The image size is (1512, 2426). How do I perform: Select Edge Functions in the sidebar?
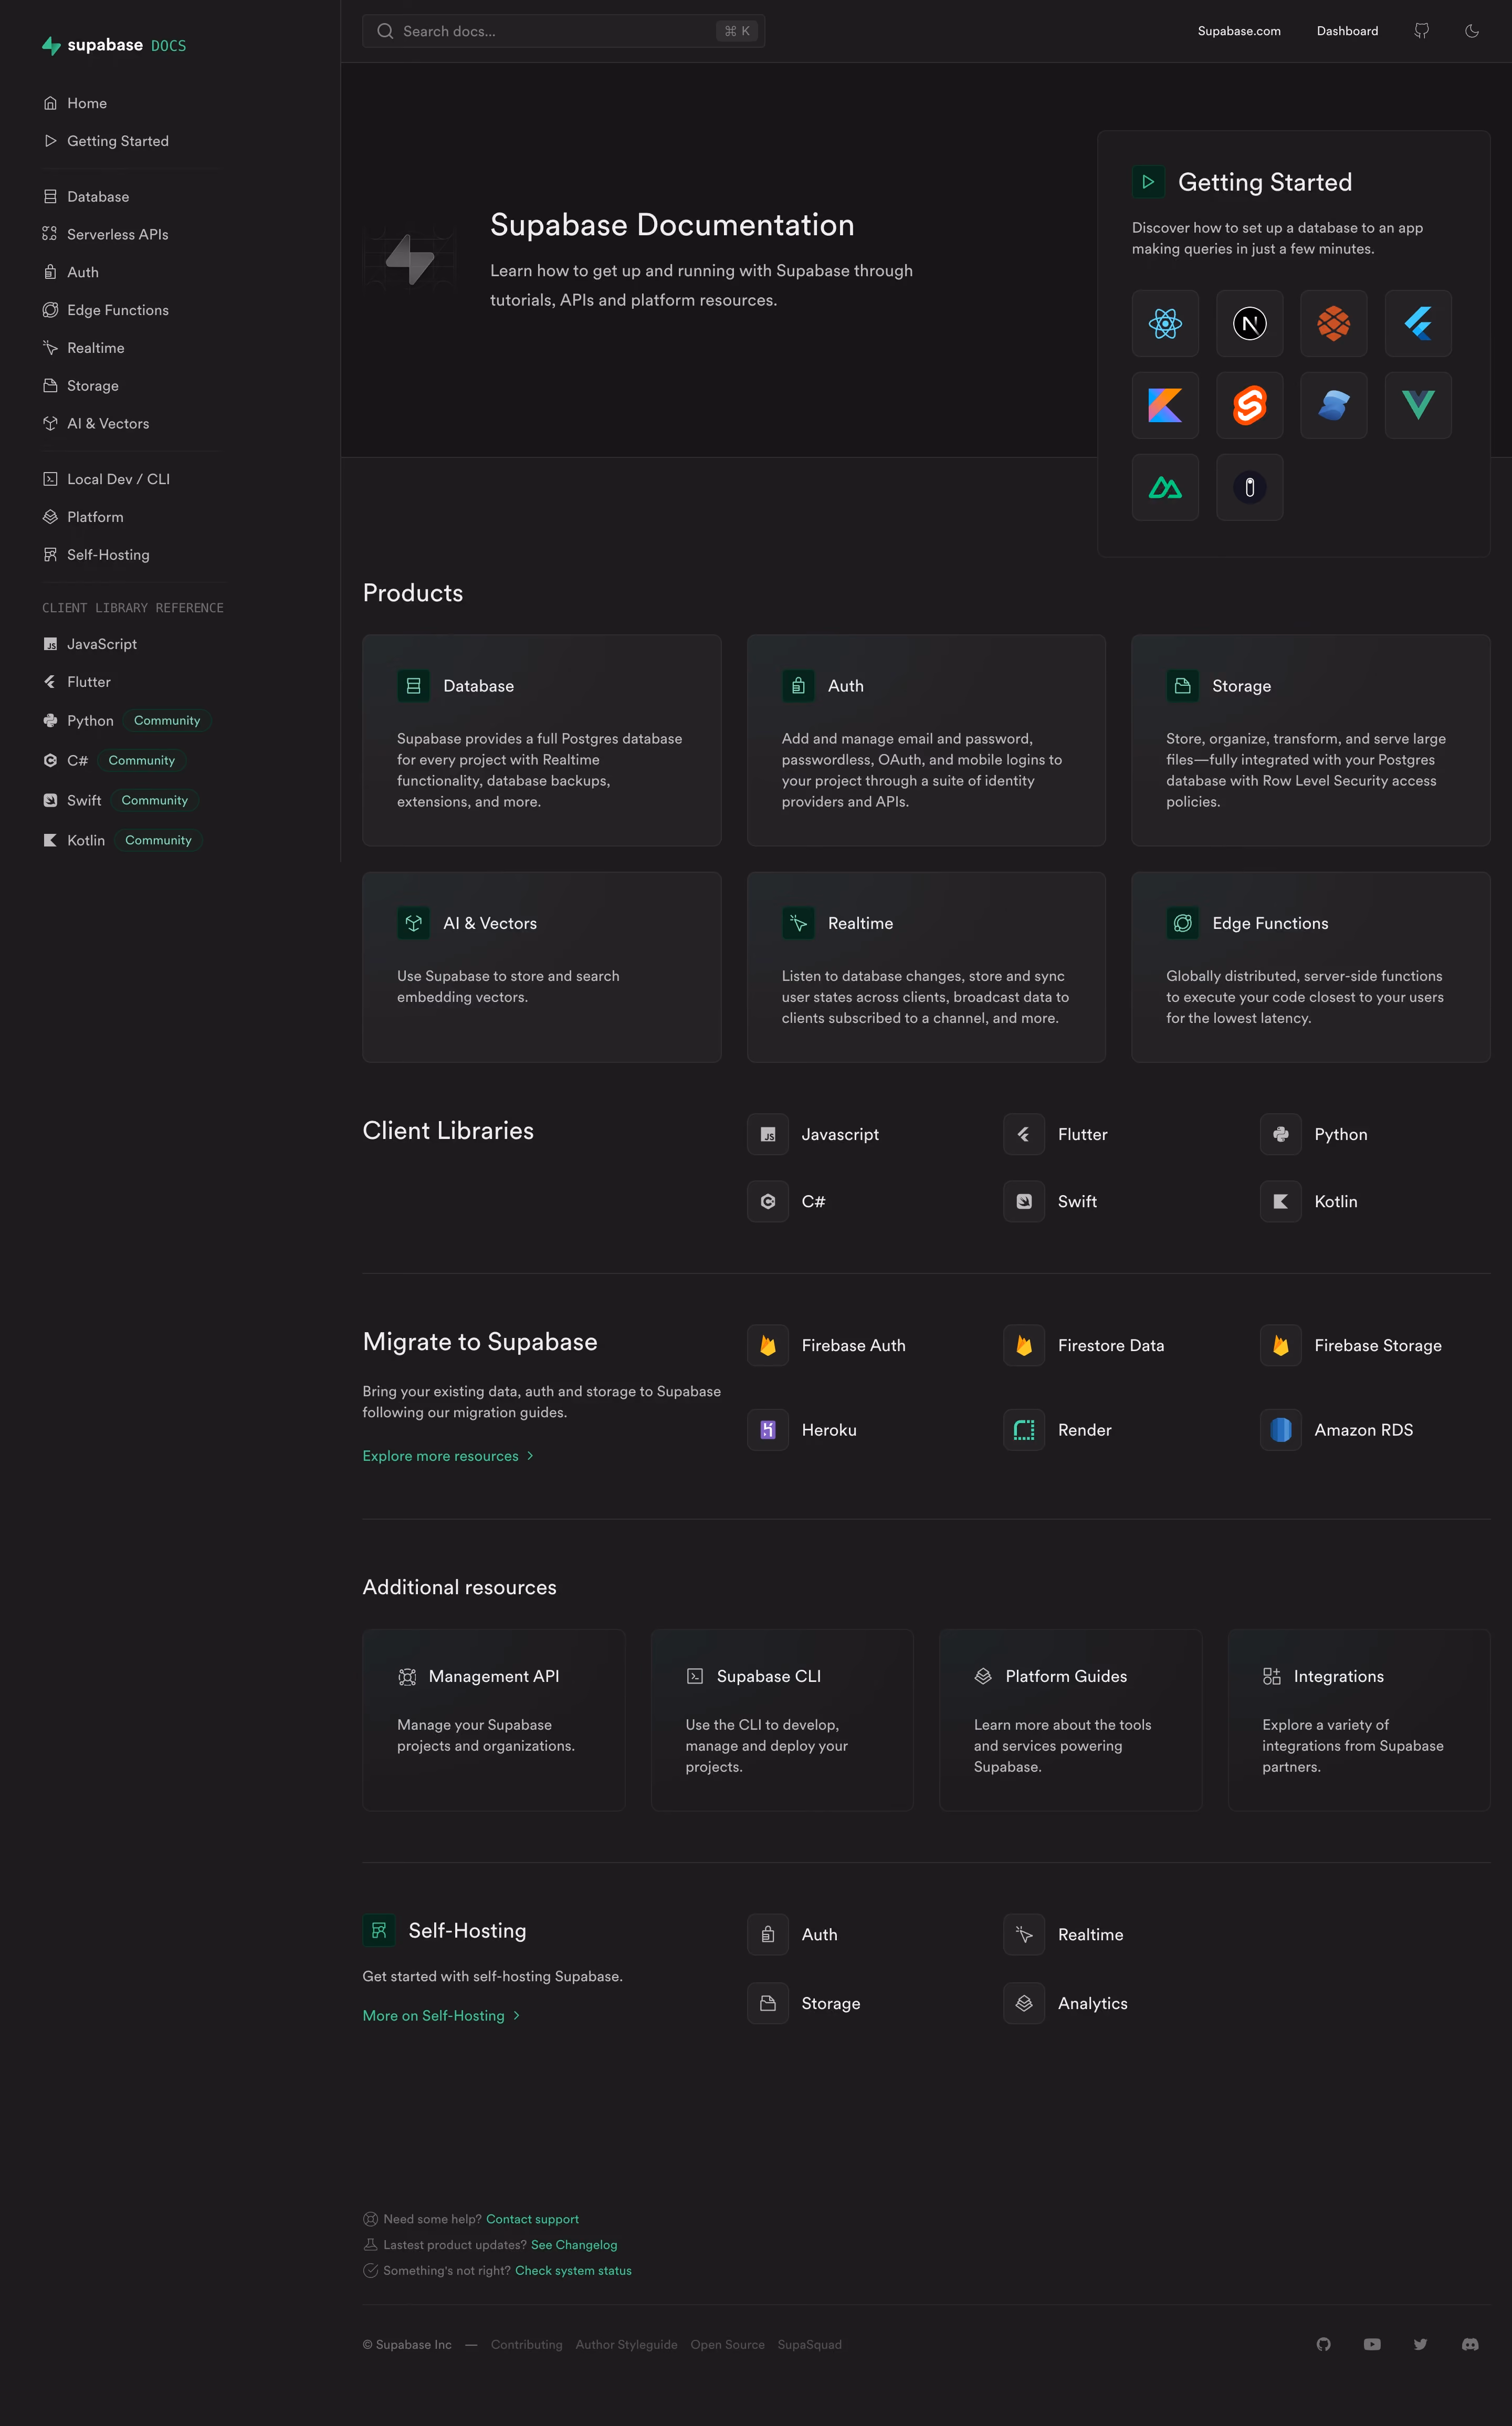coord(106,310)
